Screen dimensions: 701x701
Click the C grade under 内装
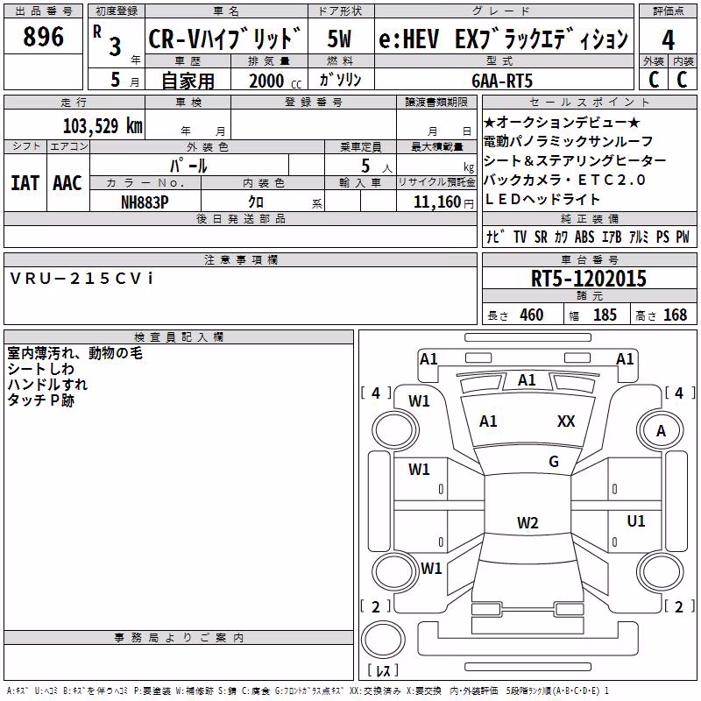point(682,80)
